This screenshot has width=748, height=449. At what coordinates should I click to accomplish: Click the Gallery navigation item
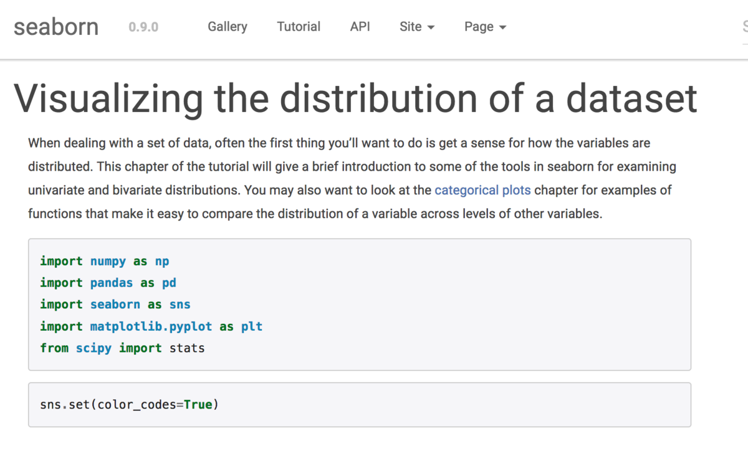point(227,27)
